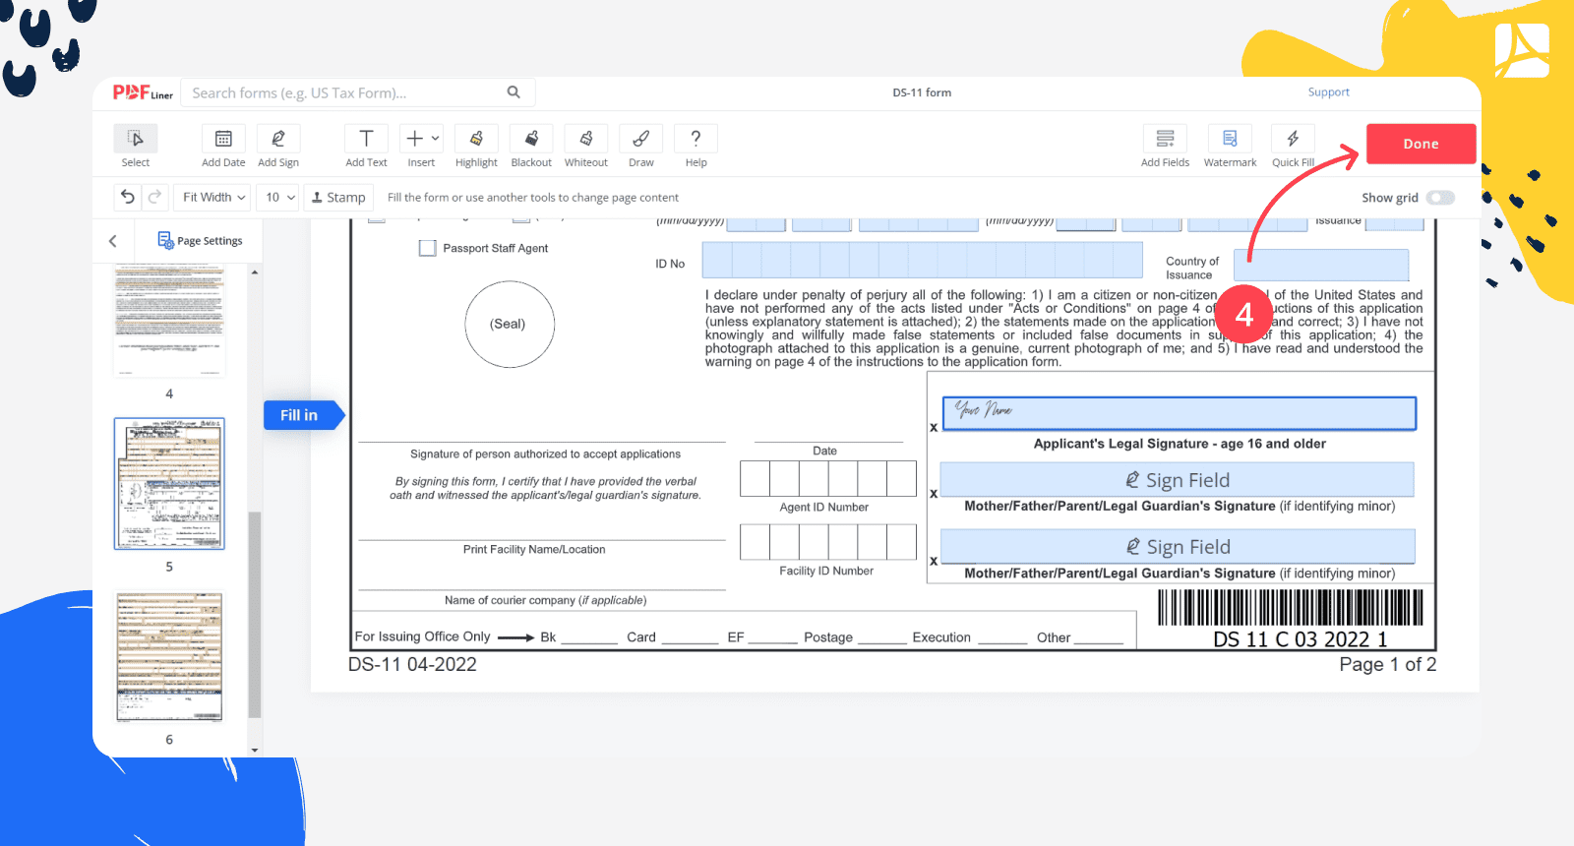
Task: Check the Passport Staff Agent box
Action: 427,248
